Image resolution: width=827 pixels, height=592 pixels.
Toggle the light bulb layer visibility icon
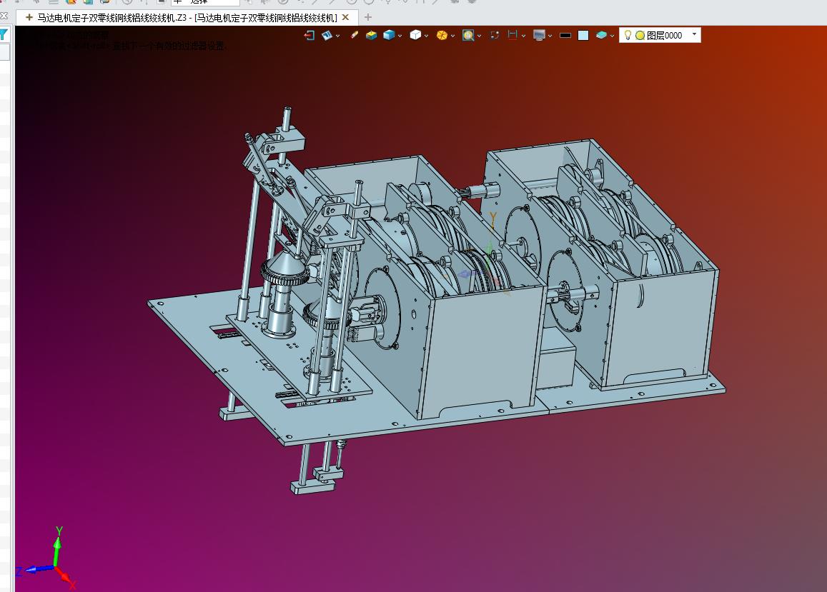coord(628,35)
